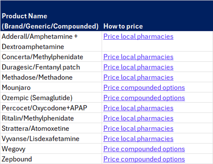Follow pricing link in Duragesic/Fentanyl patch row

(138, 67)
